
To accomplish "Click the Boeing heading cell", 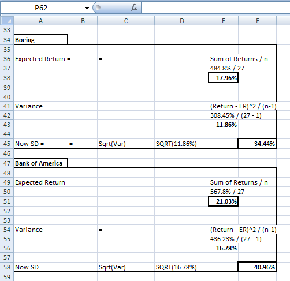I will pos(40,40).
